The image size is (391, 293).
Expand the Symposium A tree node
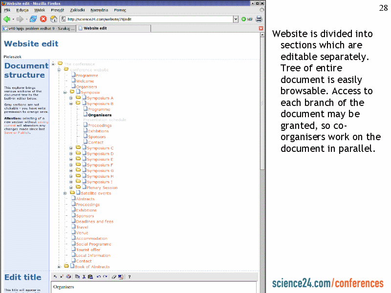71,98
